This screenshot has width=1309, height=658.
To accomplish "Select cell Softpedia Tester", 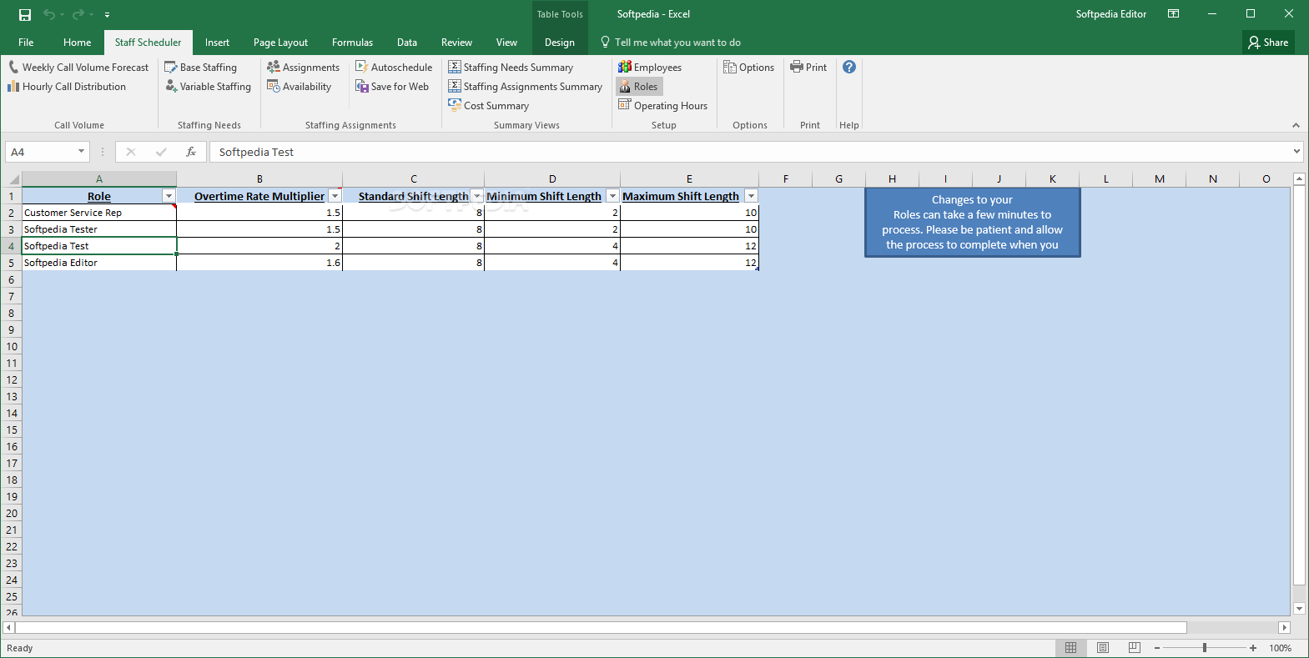I will click(99, 229).
